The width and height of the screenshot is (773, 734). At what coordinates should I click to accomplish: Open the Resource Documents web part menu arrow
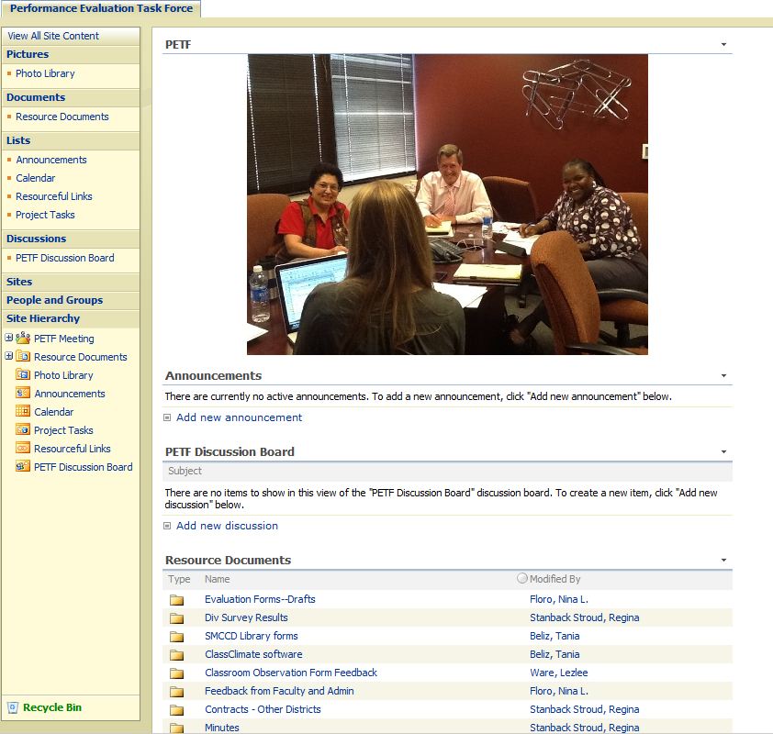(x=723, y=561)
